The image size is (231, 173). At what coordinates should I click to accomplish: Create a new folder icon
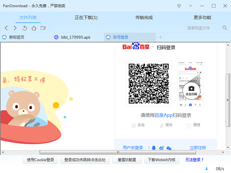(43, 28)
